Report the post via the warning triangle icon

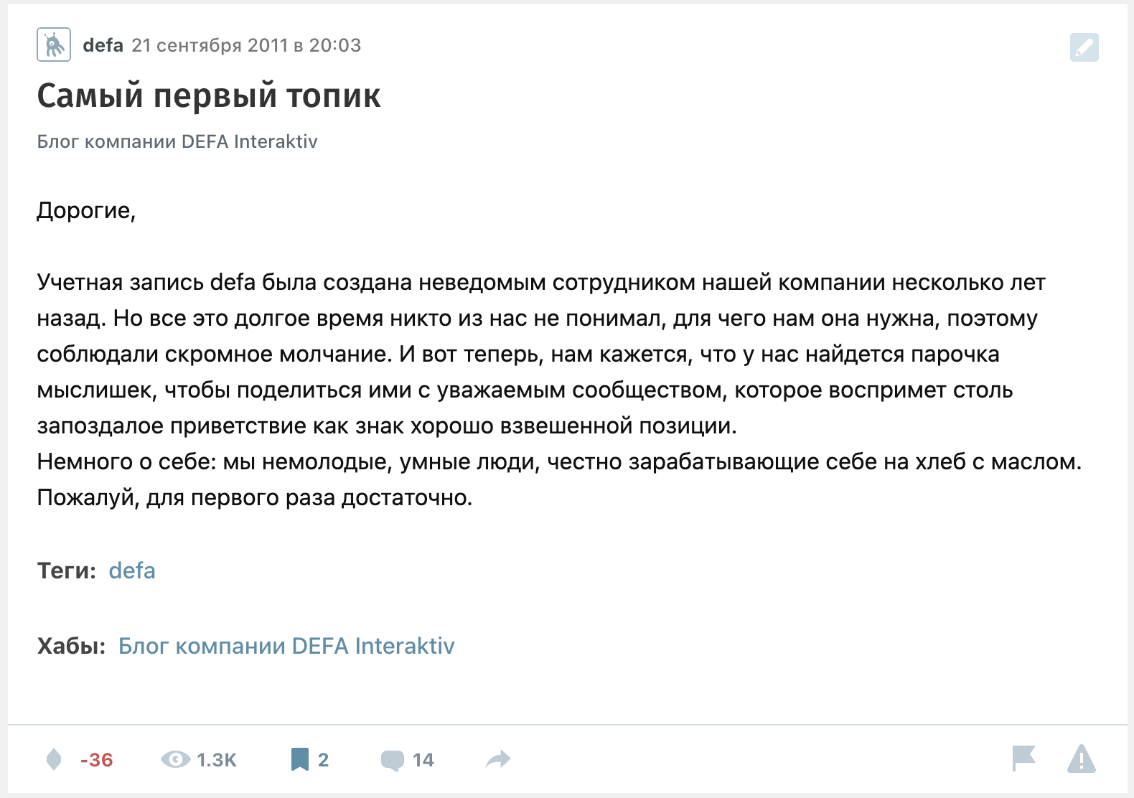coord(1082,759)
